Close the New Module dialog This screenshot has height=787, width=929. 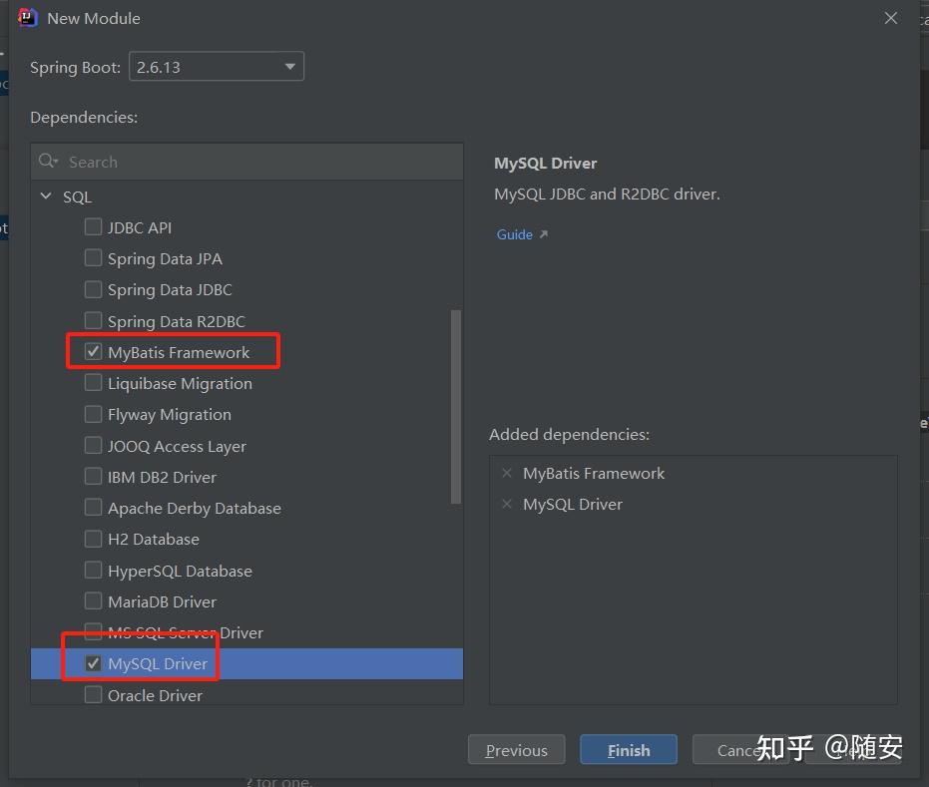tap(890, 17)
